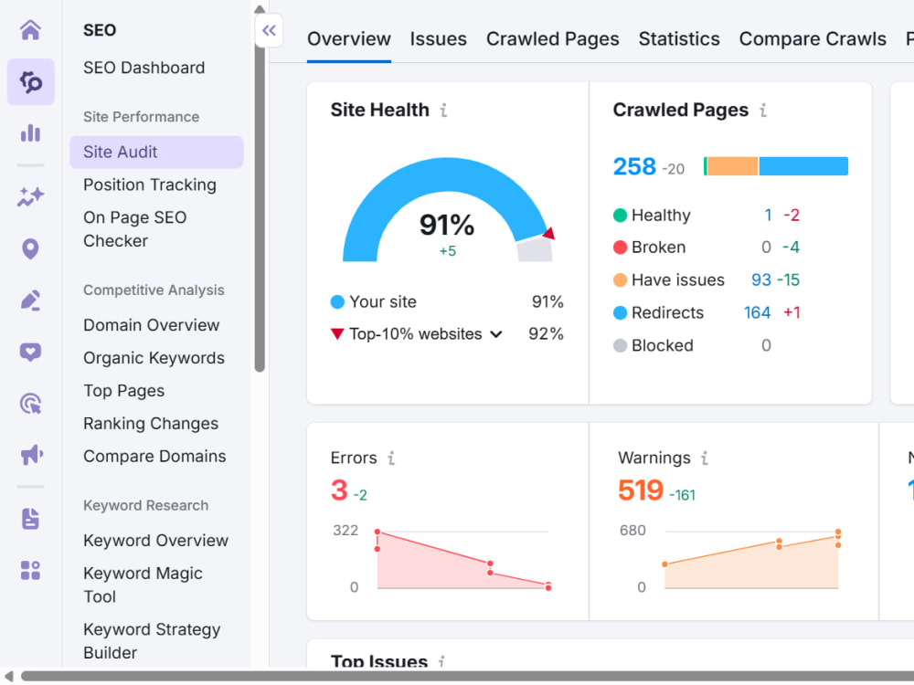This screenshot has height=685, width=914.
Task: Open Keyword Strategy Builder in sidebar
Action: tap(152, 641)
